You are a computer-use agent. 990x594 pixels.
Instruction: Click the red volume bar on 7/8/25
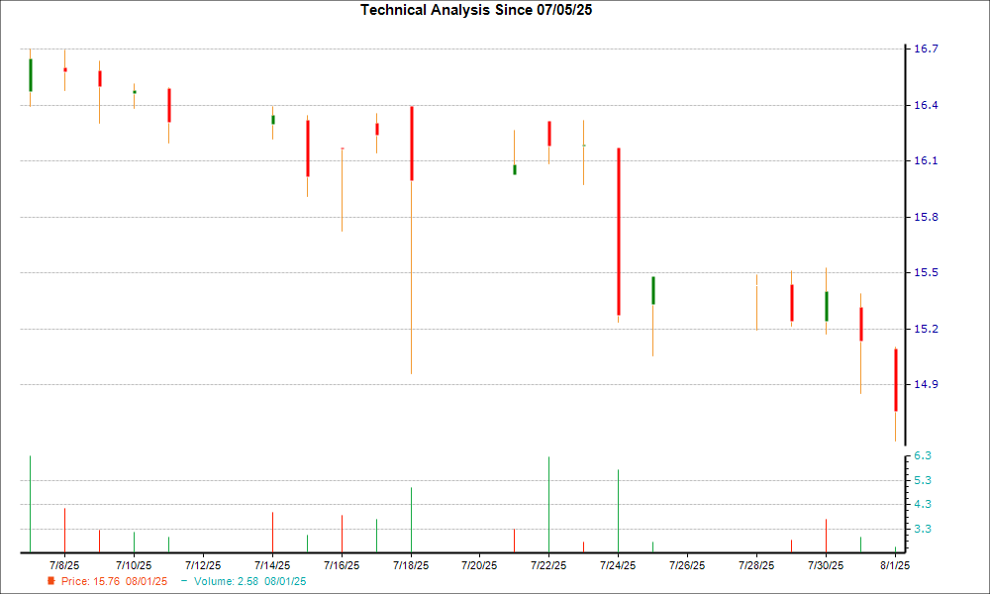[64, 531]
